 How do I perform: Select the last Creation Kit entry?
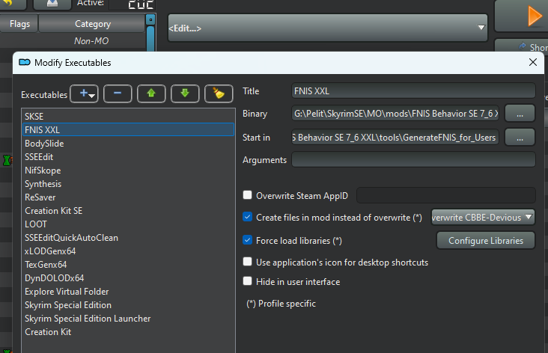[x=128, y=332]
